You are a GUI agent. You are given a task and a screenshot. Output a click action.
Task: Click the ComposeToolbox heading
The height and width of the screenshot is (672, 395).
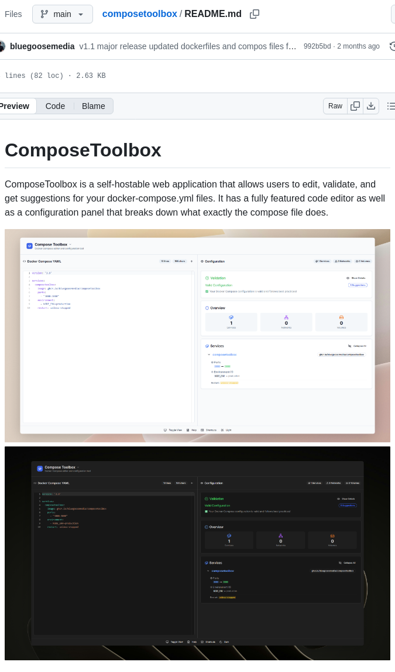[x=83, y=151]
